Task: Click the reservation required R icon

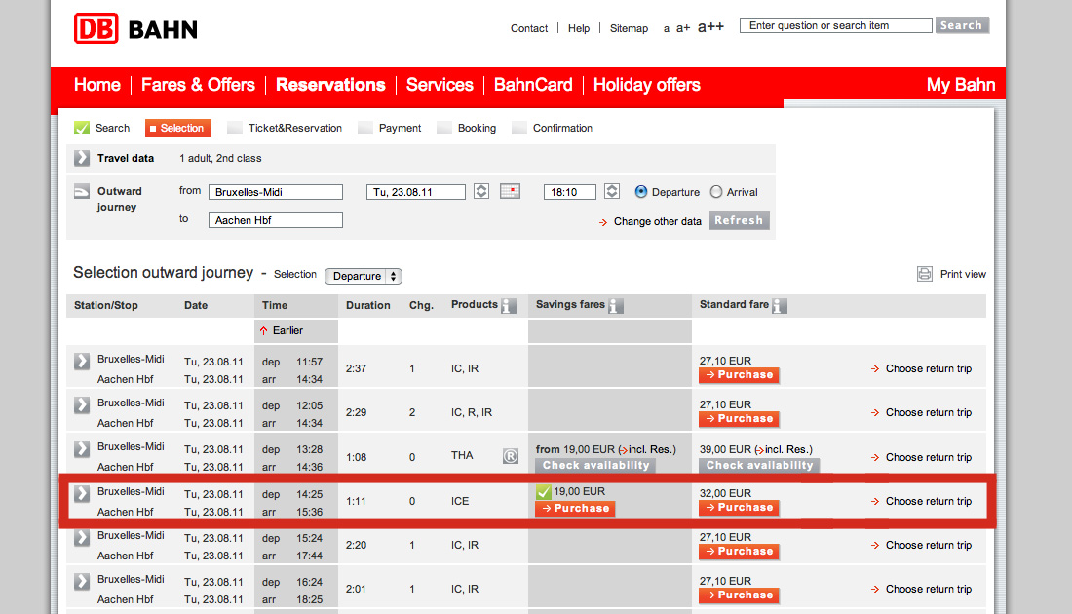Action: point(511,456)
